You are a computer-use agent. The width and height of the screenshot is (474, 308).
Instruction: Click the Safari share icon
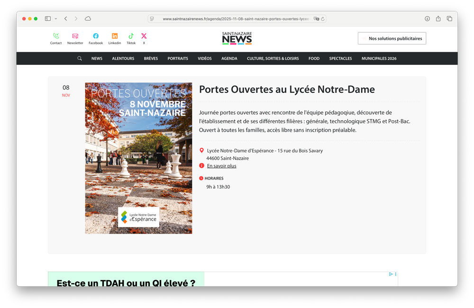point(438,18)
